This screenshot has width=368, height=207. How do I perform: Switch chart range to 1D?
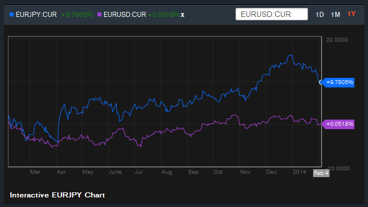click(319, 15)
